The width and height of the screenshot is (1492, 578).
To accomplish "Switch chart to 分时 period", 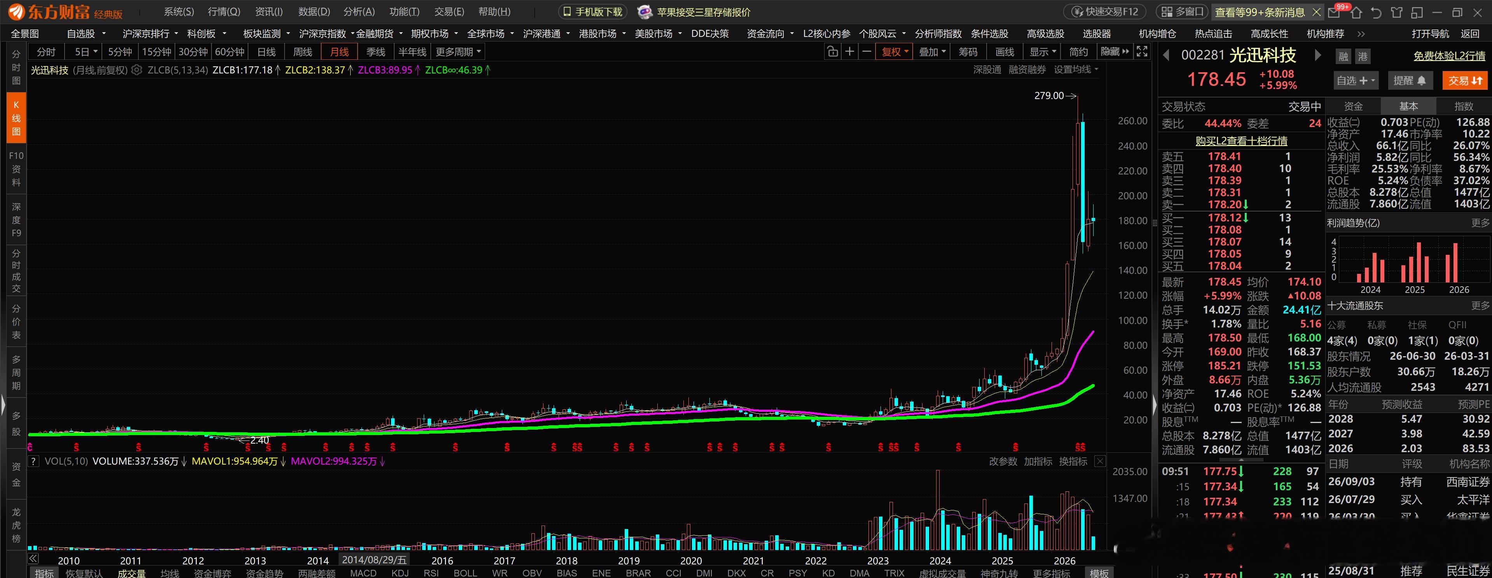I will click(46, 52).
